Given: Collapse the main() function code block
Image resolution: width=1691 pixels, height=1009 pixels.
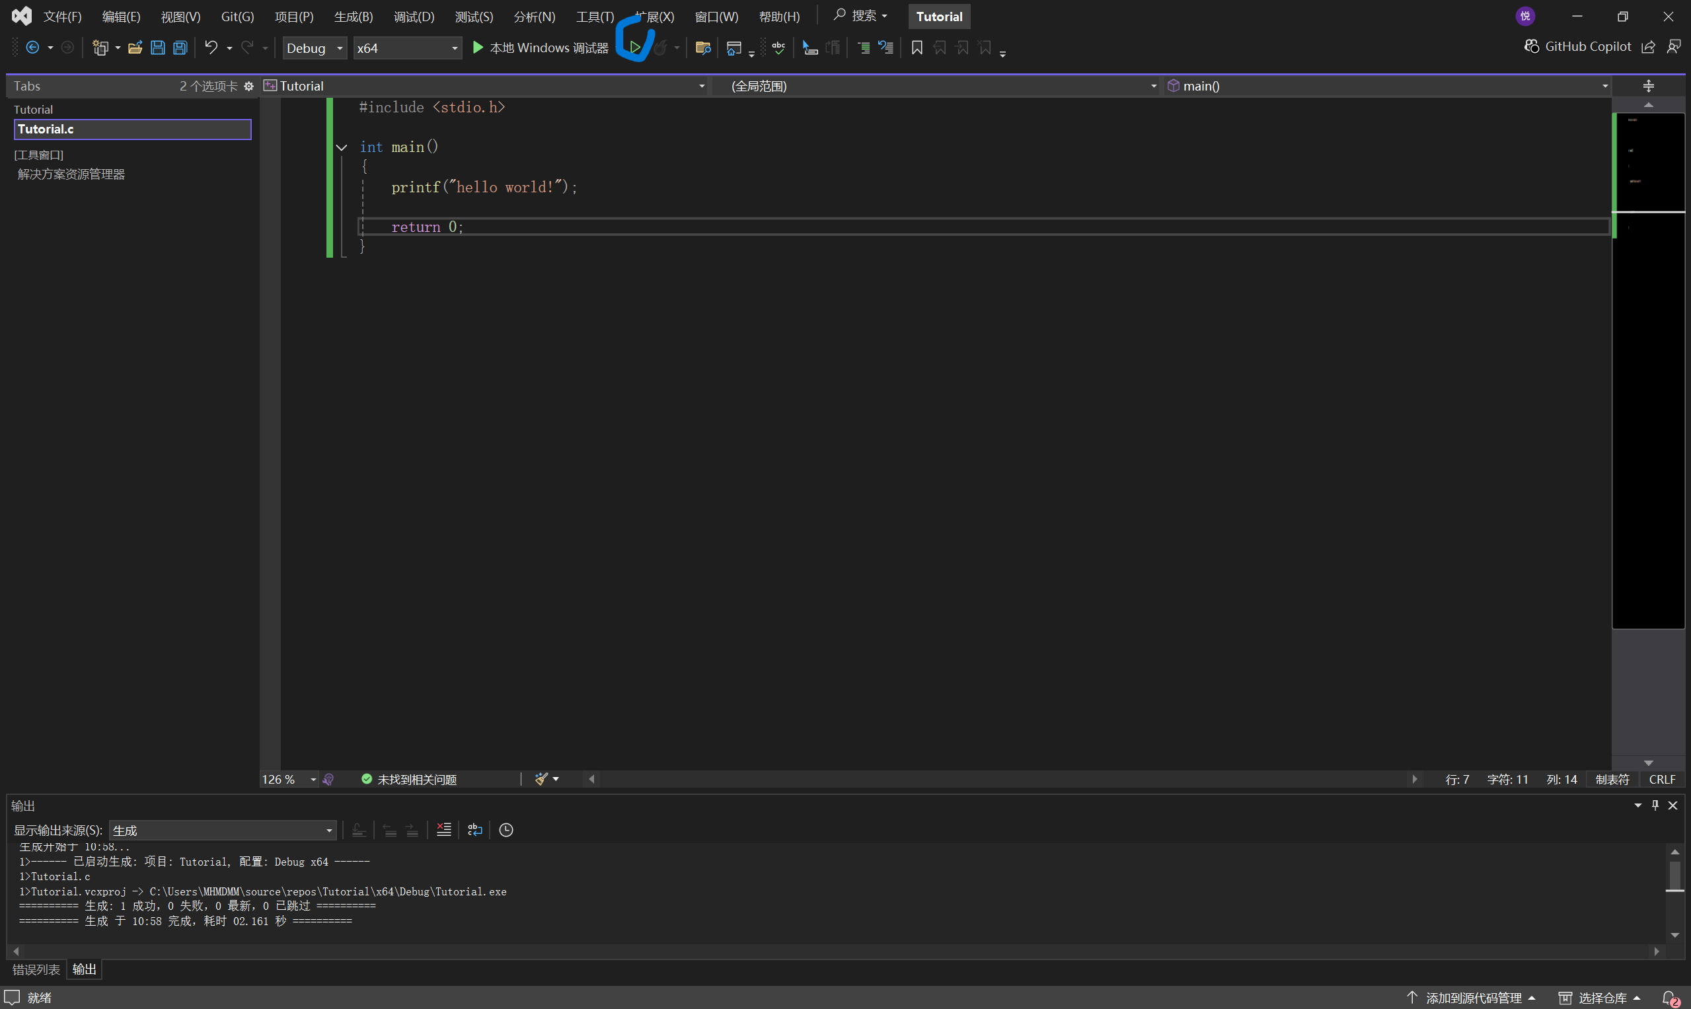Looking at the screenshot, I should [342, 147].
